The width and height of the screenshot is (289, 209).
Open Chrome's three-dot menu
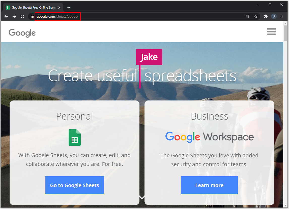(x=282, y=16)
